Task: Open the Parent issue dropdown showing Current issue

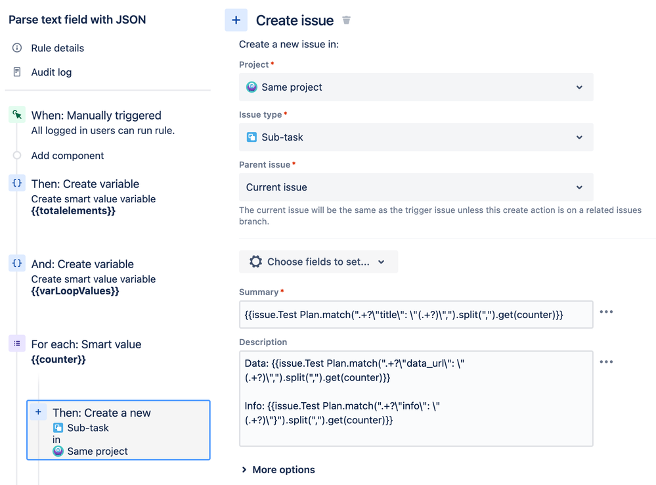Action: coord(416,187)
